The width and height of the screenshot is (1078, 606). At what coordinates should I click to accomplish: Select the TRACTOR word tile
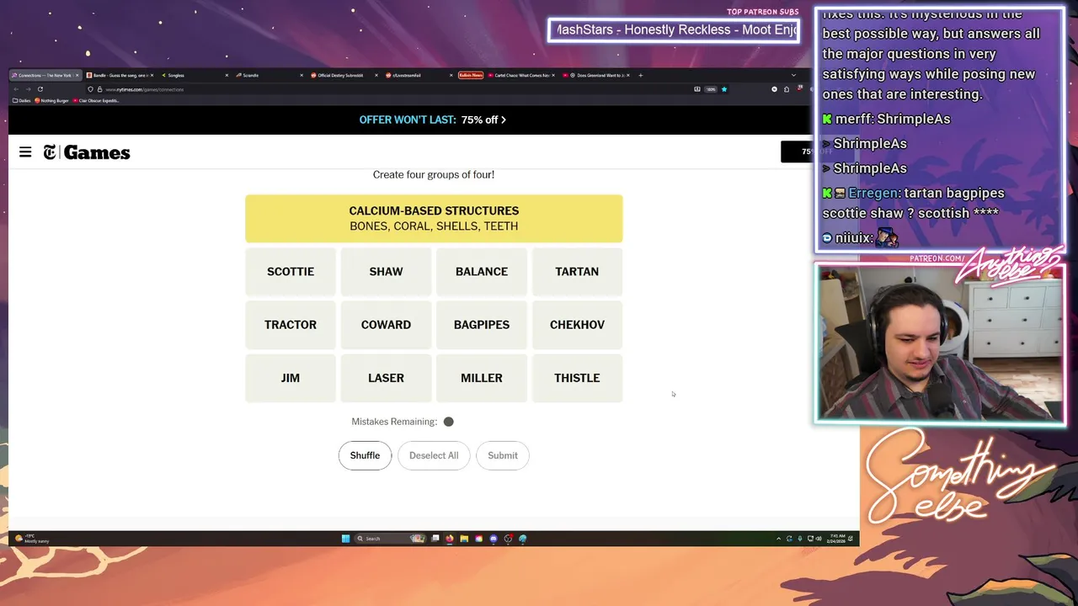coord(291,325)
